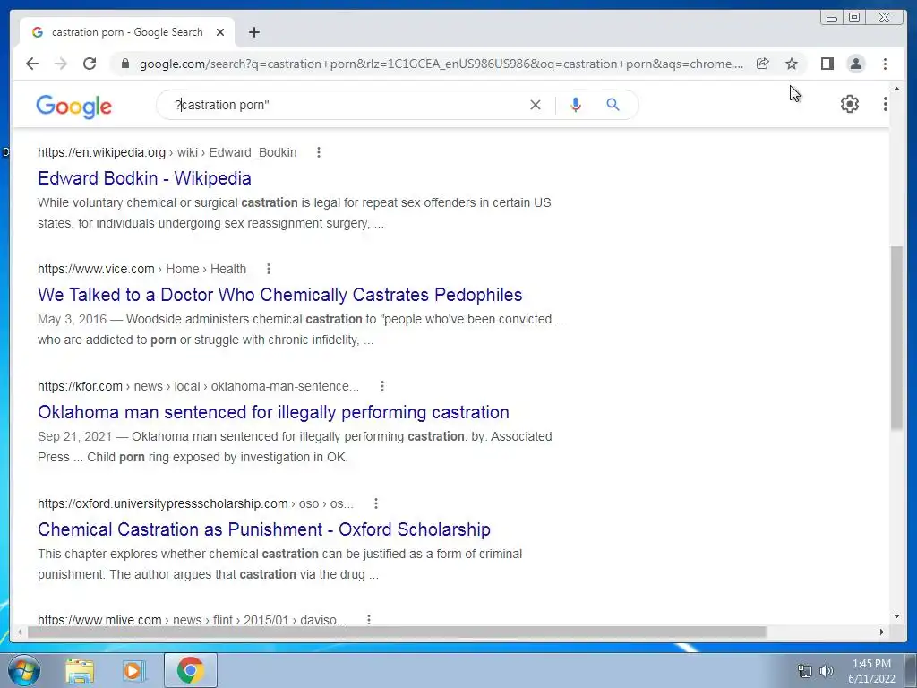Open Windows Explorer from the taskbar
Image resolution: width=917 pixels, height=688 pixels.
pos(80,670)
